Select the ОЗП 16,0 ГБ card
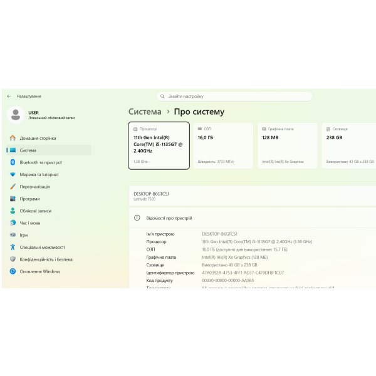The width and height of the screenshot is (376, 376). [x=223, y=145]
